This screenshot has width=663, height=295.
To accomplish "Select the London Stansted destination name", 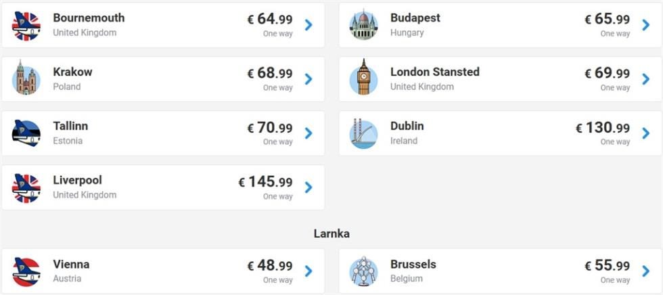I will click(x=434, y=72).
